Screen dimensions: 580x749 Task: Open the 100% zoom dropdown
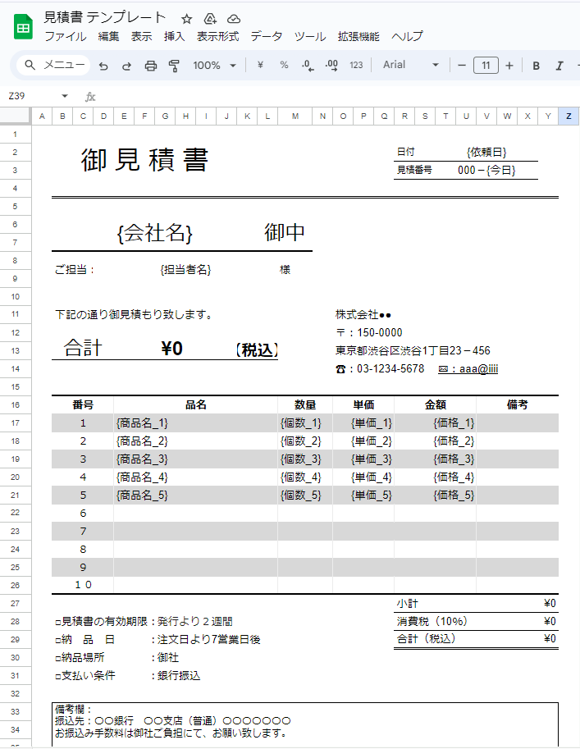(x=214, y=66)
